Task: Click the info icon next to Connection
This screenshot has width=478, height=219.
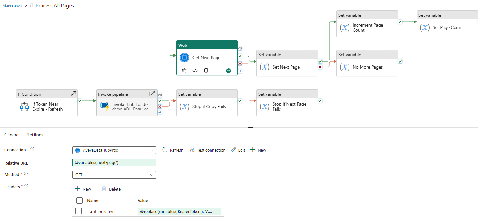Action: tap(32, 149)
